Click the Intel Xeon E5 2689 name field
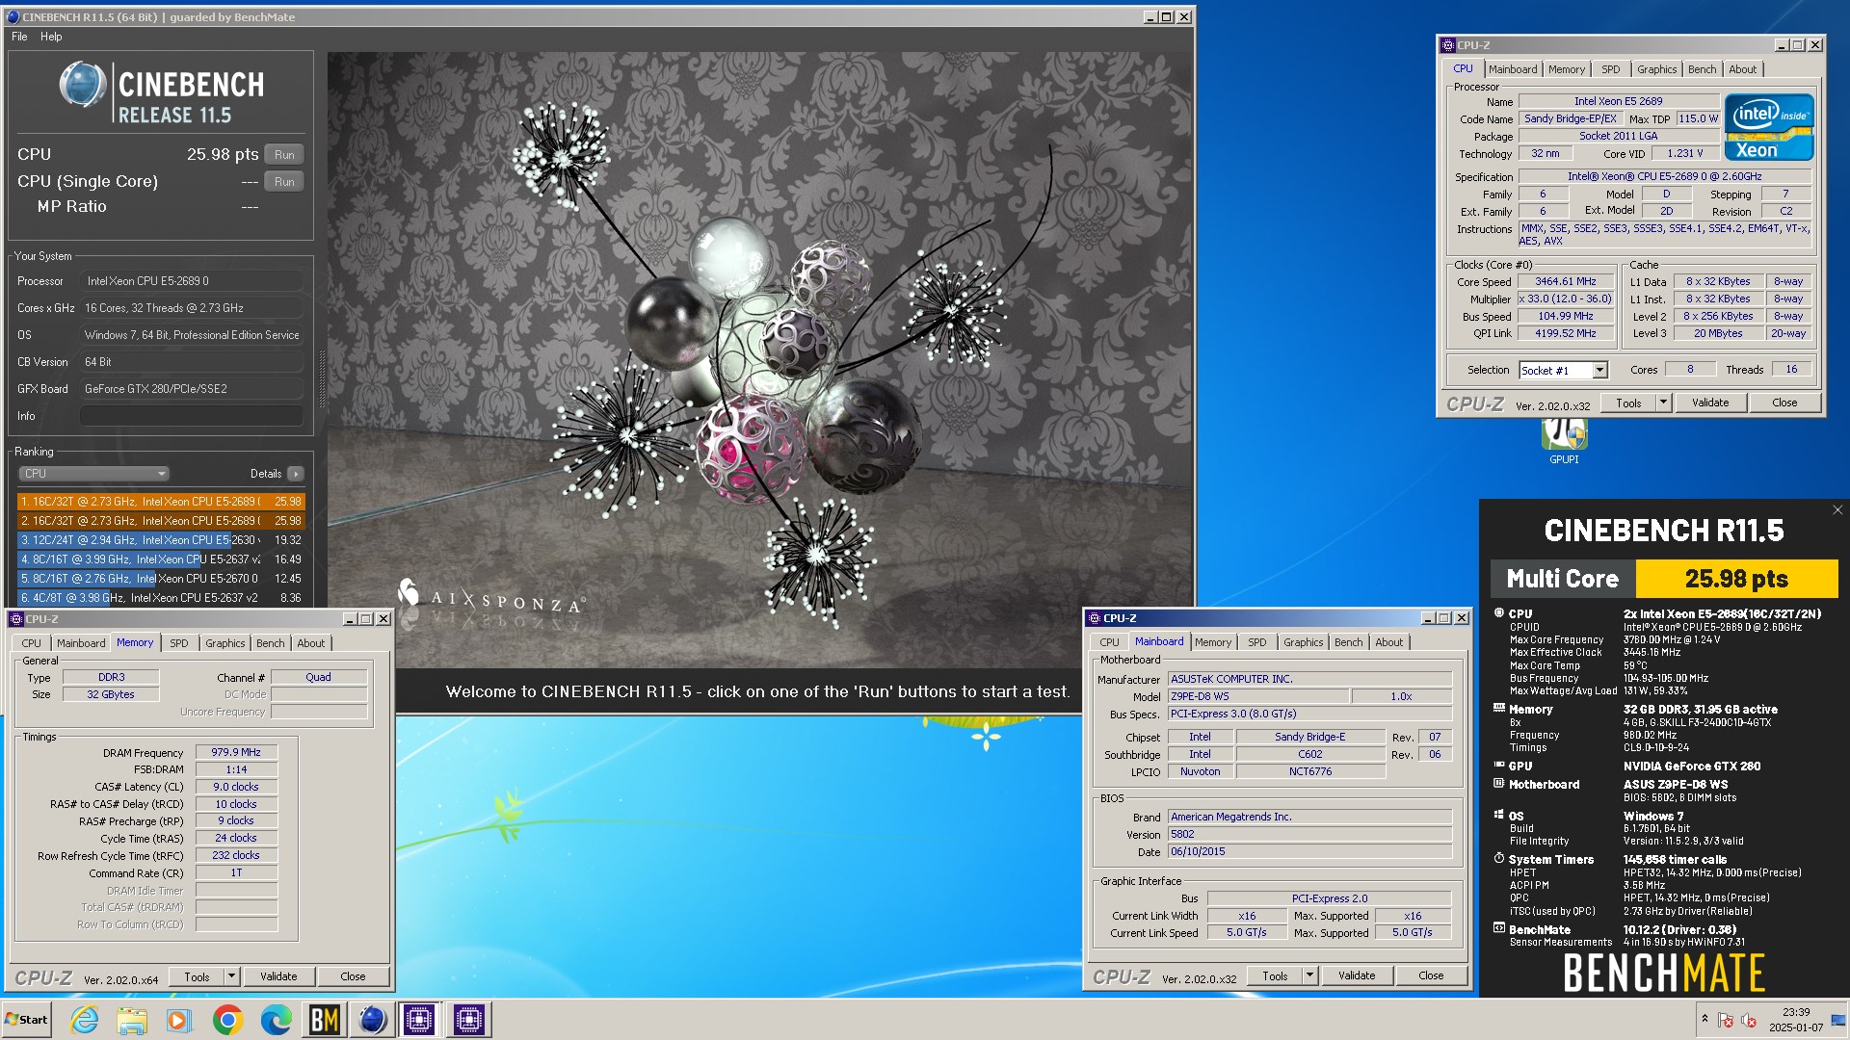Image resolution: width=1850 pixels, height=1040 pixels. [x=1618, y=101]
